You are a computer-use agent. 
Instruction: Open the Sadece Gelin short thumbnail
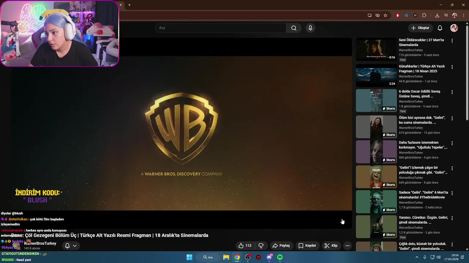point(376,202)
